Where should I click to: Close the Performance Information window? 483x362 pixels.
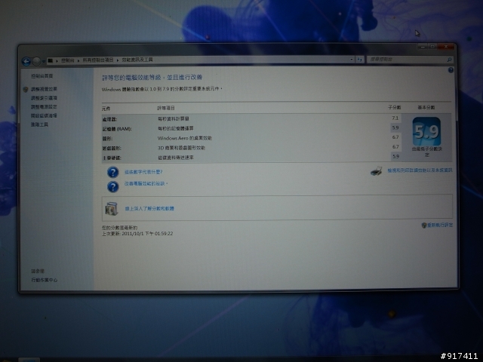(x=445, y=47)
